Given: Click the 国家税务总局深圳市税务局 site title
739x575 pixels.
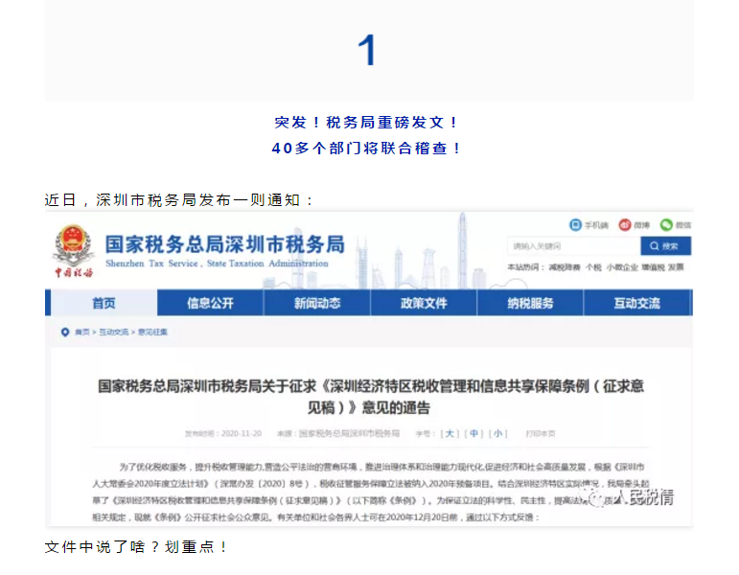Looking at the screenshot, I should pos(225,244).
